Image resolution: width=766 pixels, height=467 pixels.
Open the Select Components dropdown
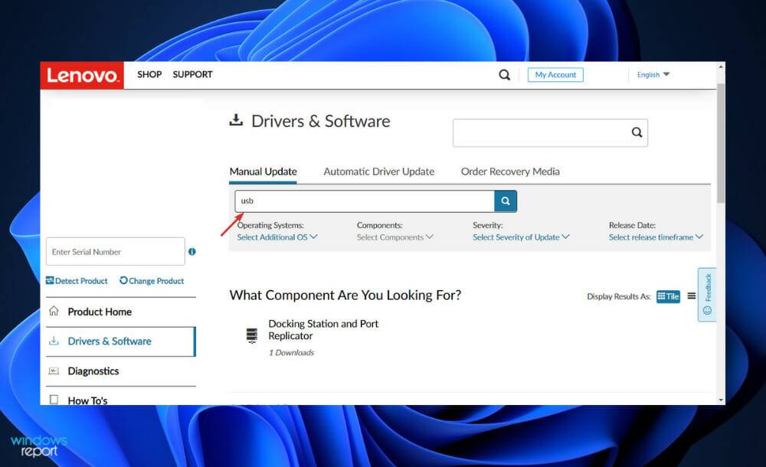[x=391, y=237]
